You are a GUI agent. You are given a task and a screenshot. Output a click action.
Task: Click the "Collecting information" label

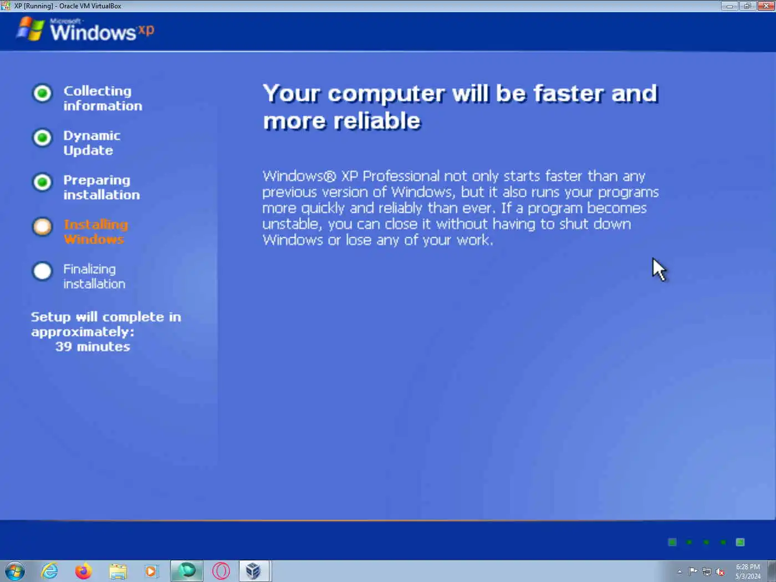pos(103,98)
